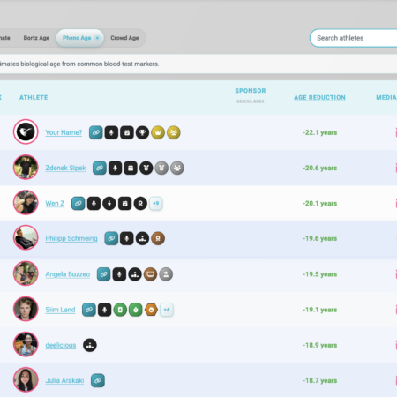
Task: Click the Search athletes input field
Action: point(354,38)
